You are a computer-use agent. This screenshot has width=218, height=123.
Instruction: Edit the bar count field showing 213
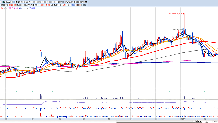click(59, 2)
